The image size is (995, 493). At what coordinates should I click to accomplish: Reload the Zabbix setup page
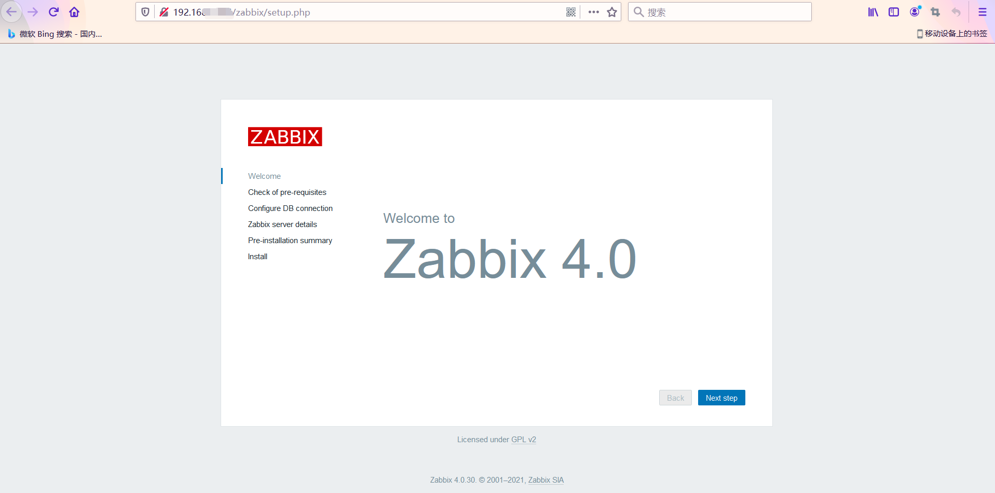tap(53, 12)
